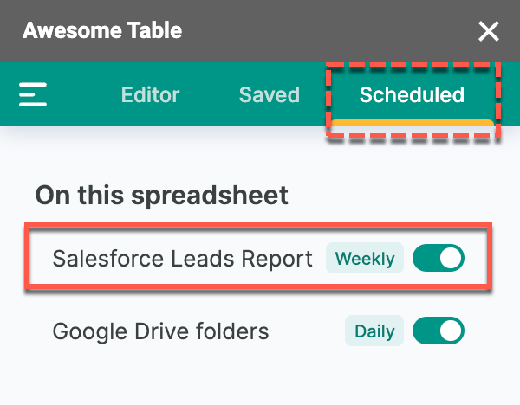520x405 pixels.
Task: Click the Weekly frequency badge
Action: tap(365, 258)
